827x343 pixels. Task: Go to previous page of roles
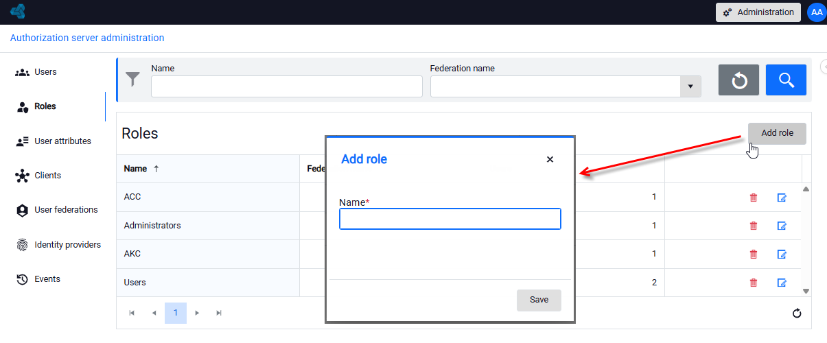[154, 313]
